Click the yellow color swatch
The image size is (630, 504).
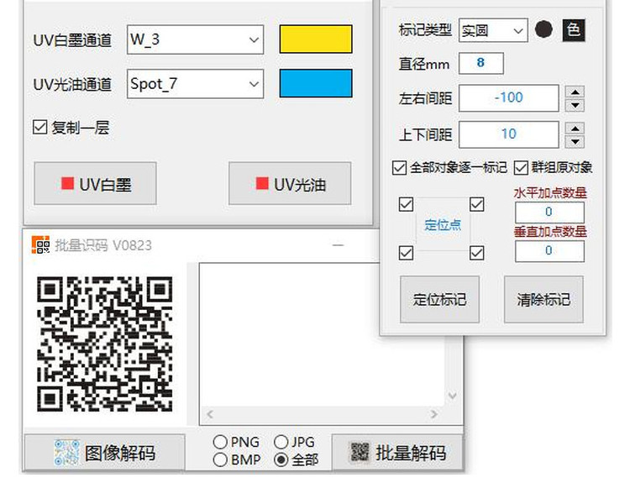tap(316, 39)
